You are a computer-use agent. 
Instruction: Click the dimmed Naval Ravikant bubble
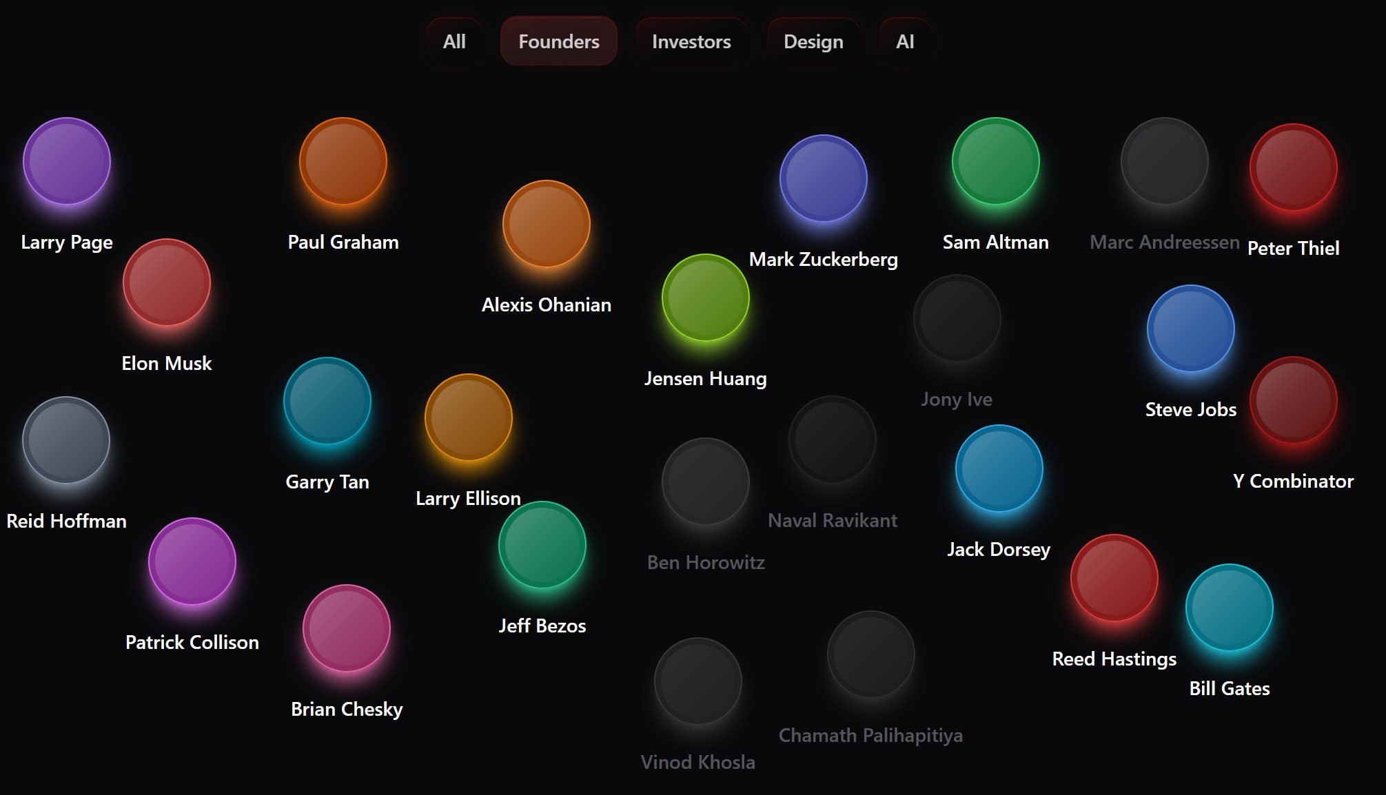[x=833, y=440]
